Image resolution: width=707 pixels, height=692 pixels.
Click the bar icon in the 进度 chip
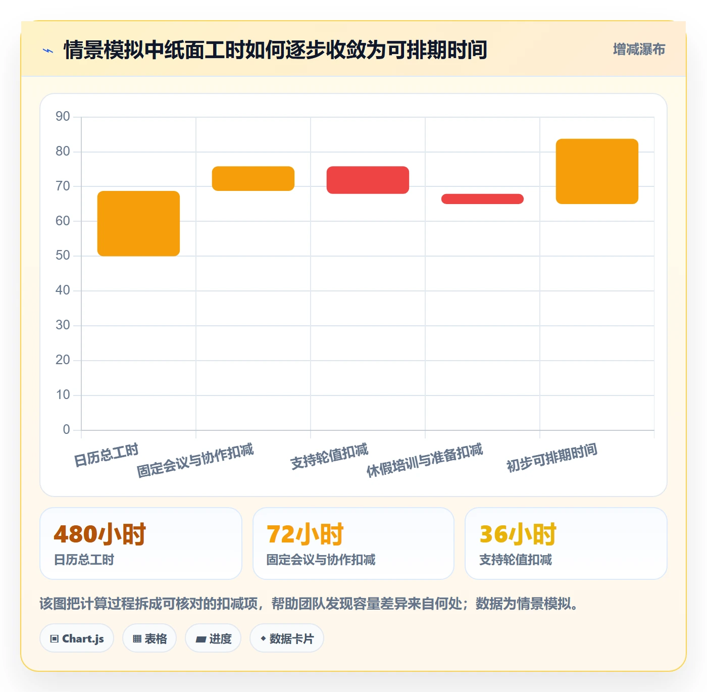pyautogui.click(x=200, y=639)
